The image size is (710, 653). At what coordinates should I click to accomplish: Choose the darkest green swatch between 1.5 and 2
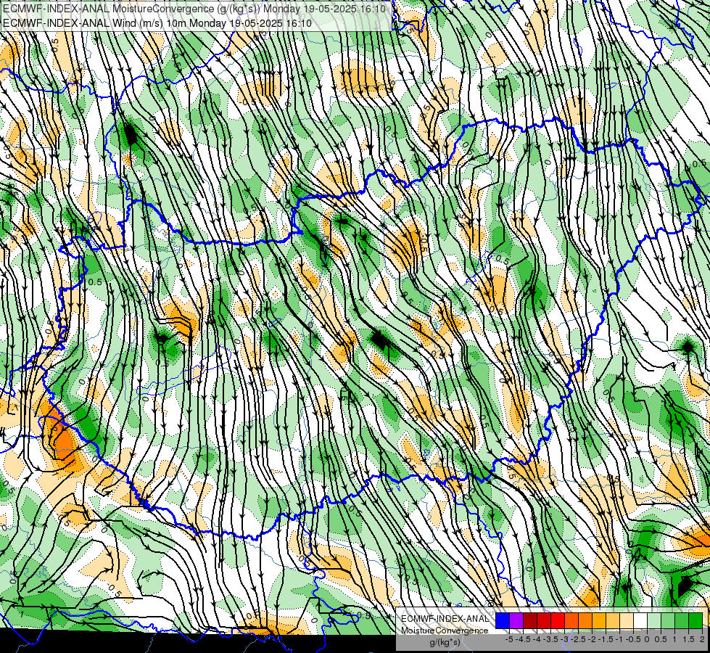[x=695, y=621]
